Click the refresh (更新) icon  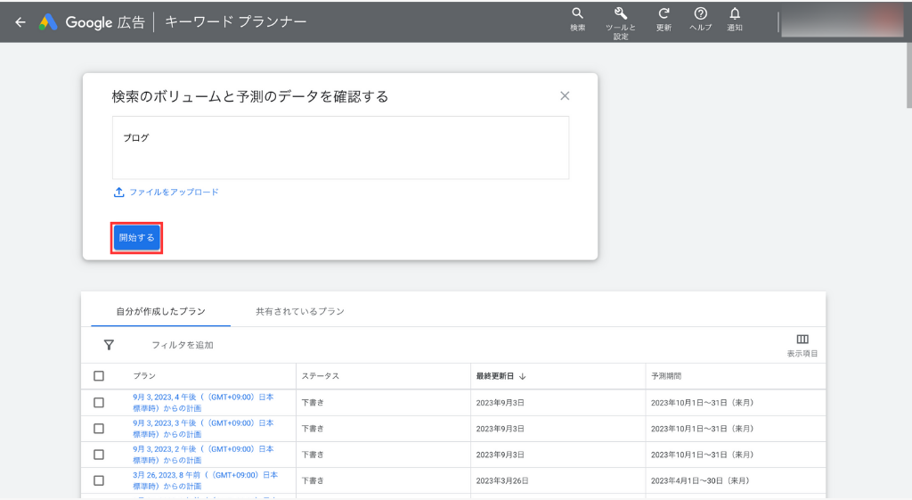664,14
